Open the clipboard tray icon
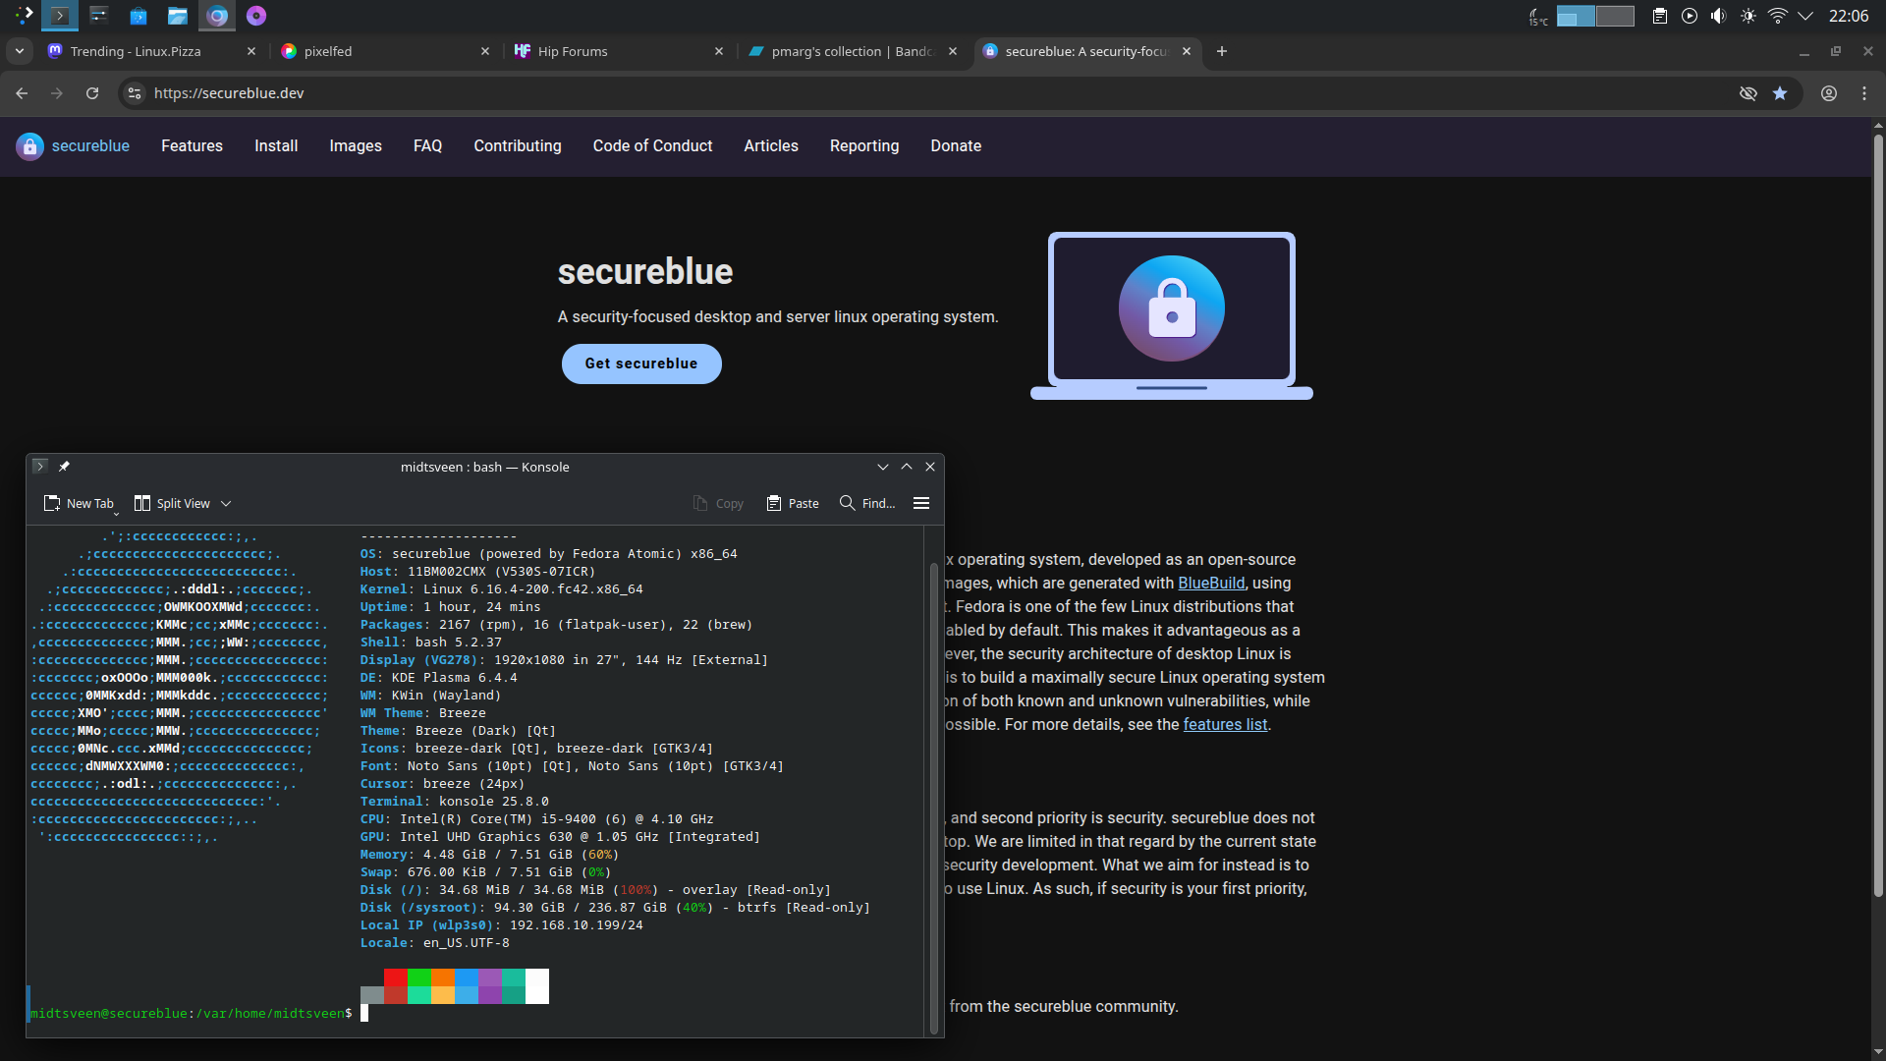The height and width of the screenshot is (1061, 1886). [1660, 16]
